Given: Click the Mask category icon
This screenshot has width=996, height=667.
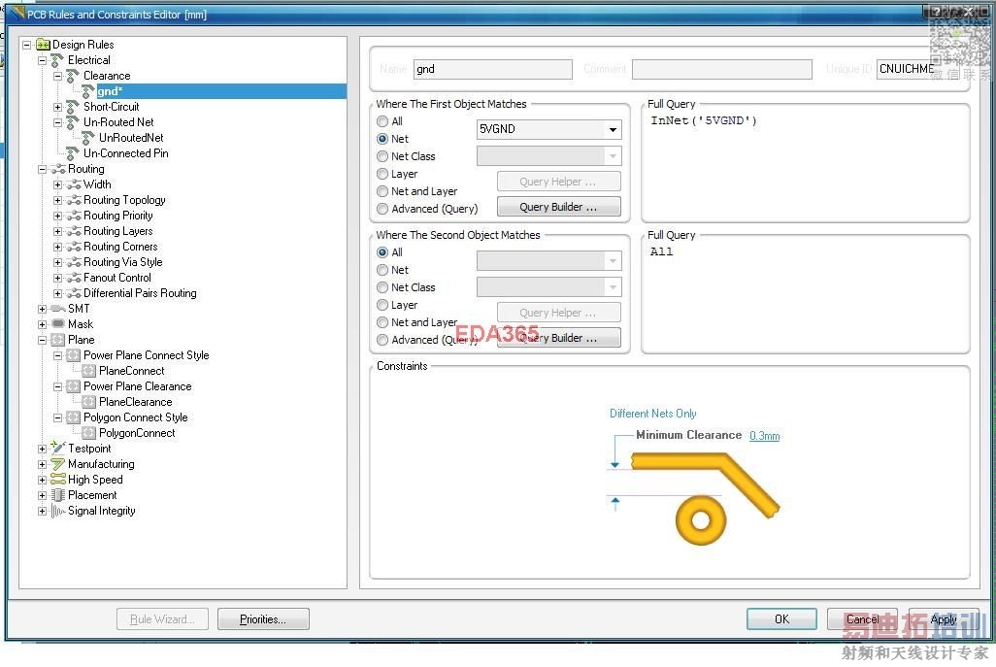Looking at the screenshot, I should pyautogui.click(x=58, y=324).
